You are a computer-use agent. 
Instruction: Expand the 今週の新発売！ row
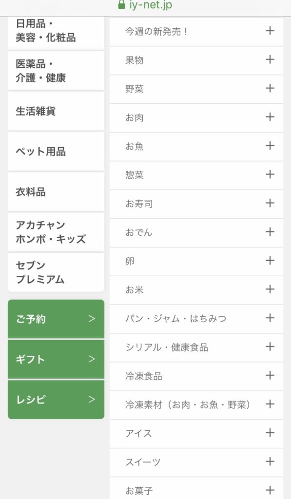click(196, 32)
